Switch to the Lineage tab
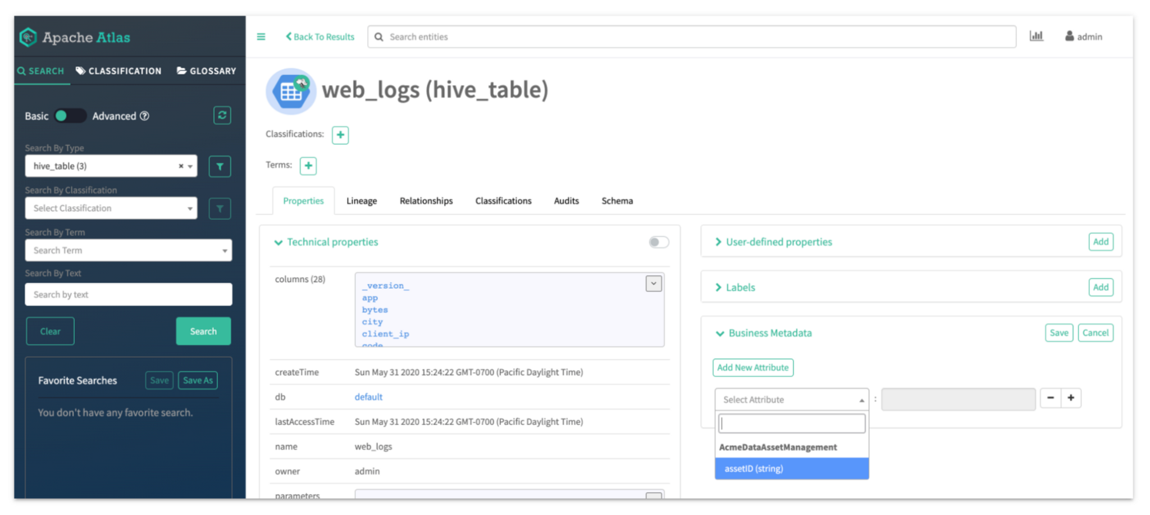 coord(362,201)
